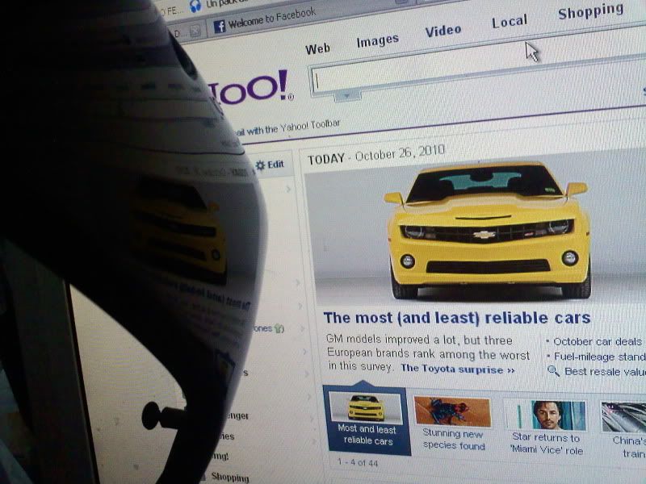Switch to the Welcome to Facebook tab
The width and height of the screenshot is (646, 484).
pos(265,19)
